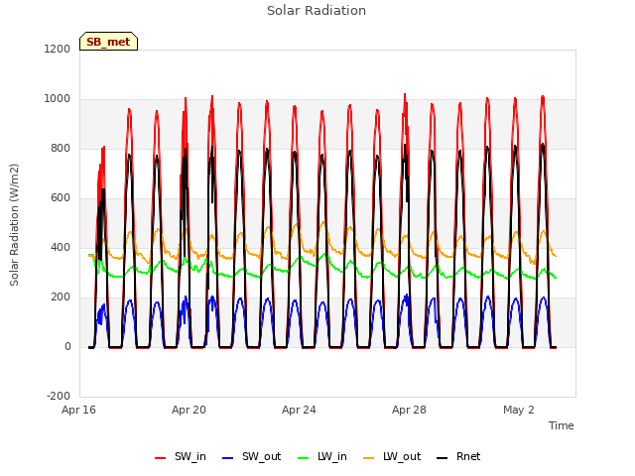Viewport: 635px width, 476px height.
Task: Click the LW_in legend entry
Action: click(322, 456)
